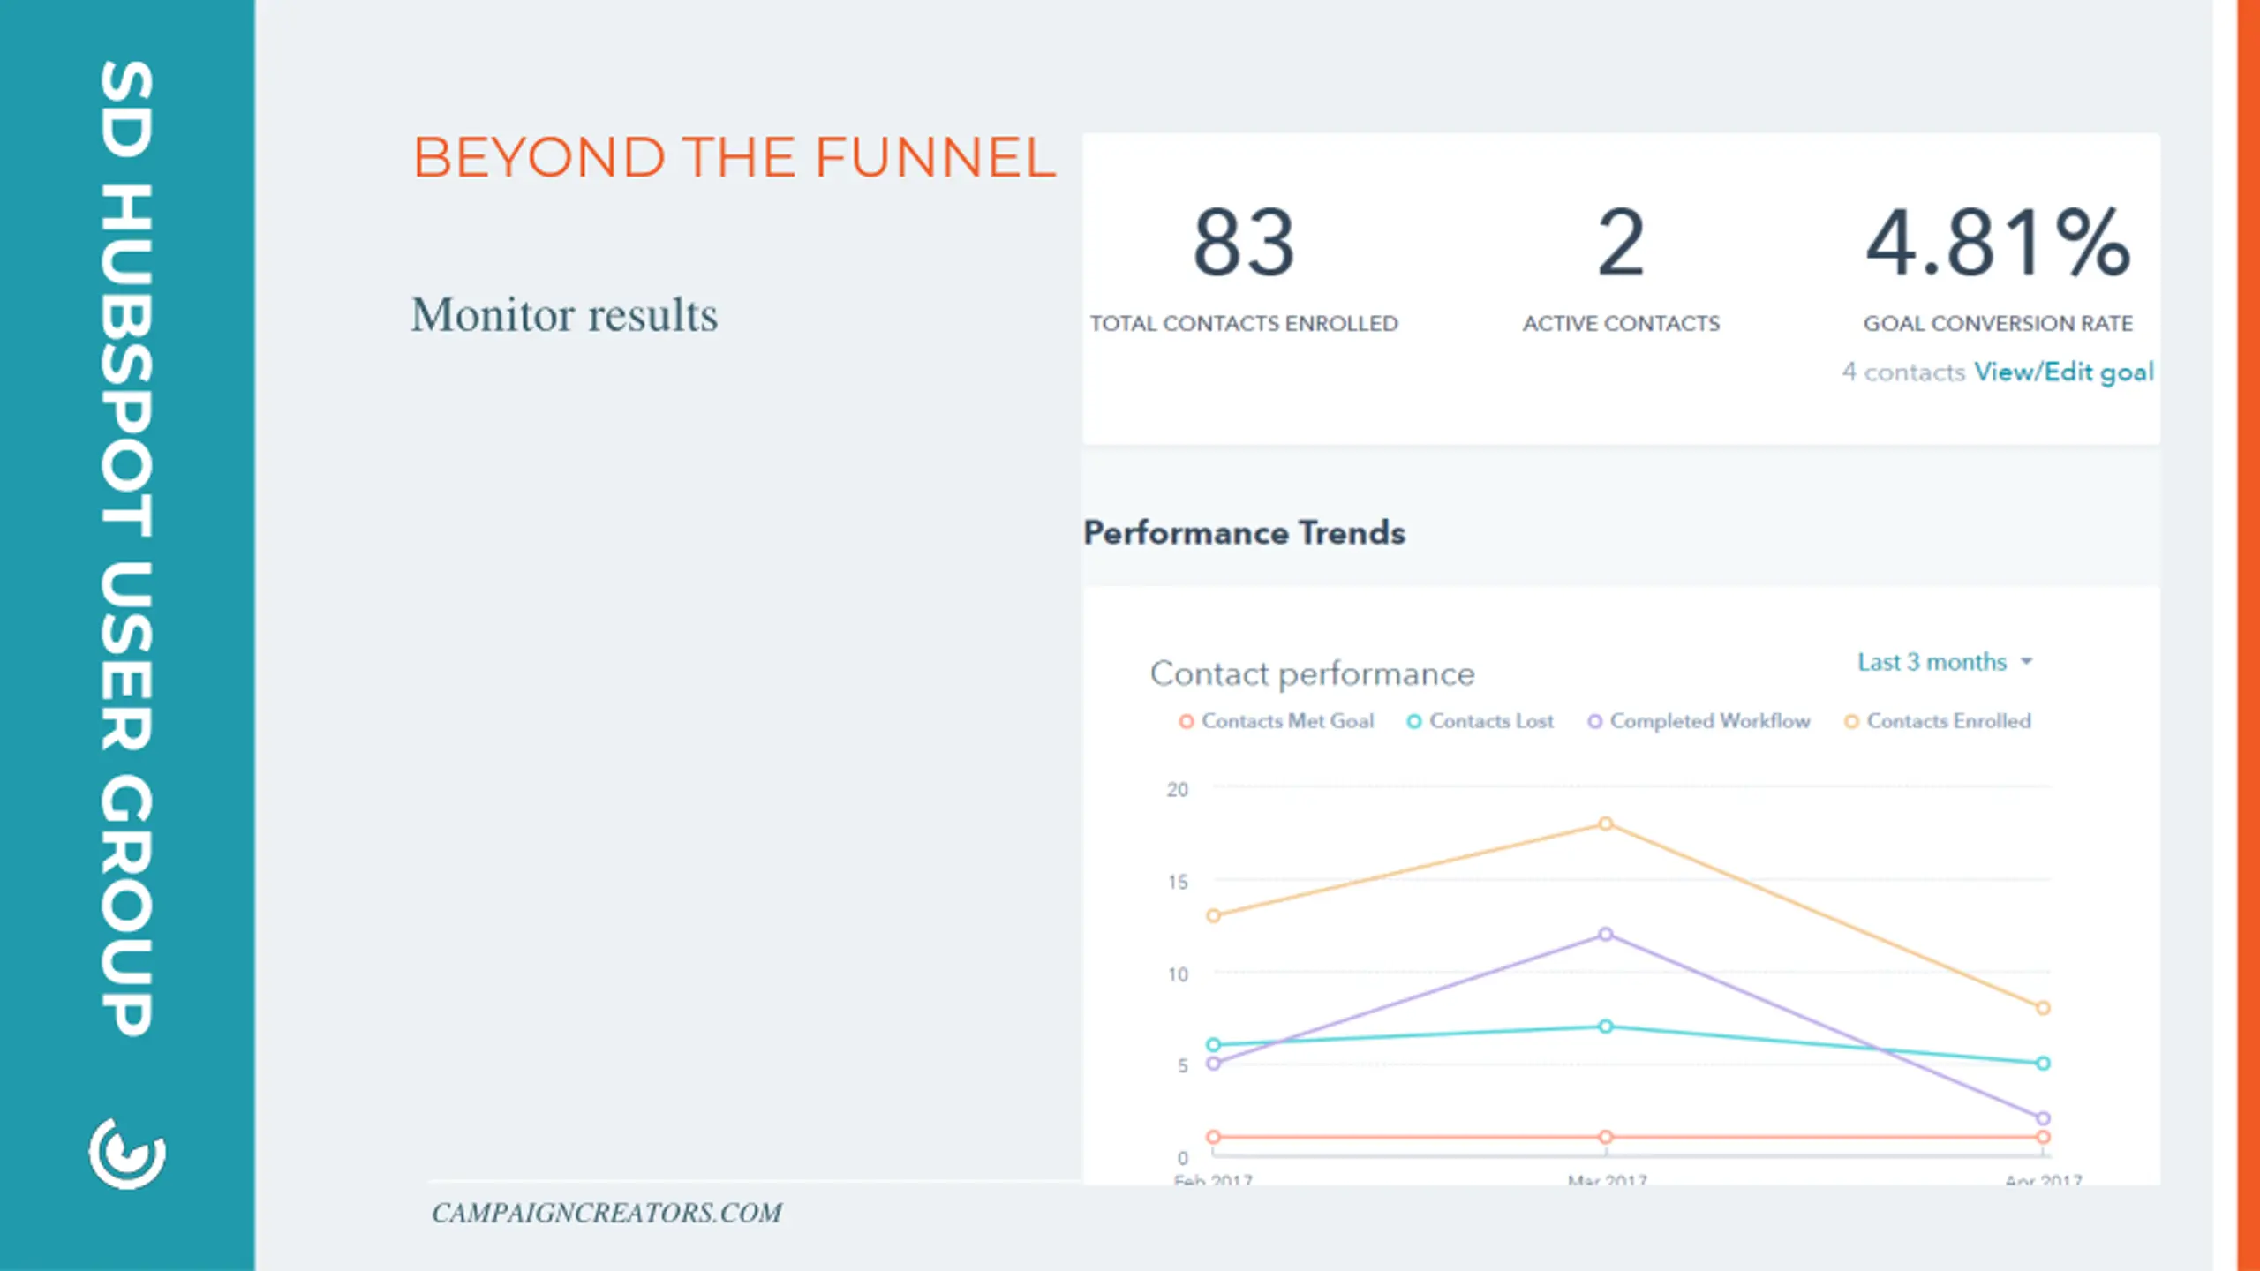
Task: Select Contacts Met Goal point at Mar 2017
Action: click(x=1606, y=1137)
